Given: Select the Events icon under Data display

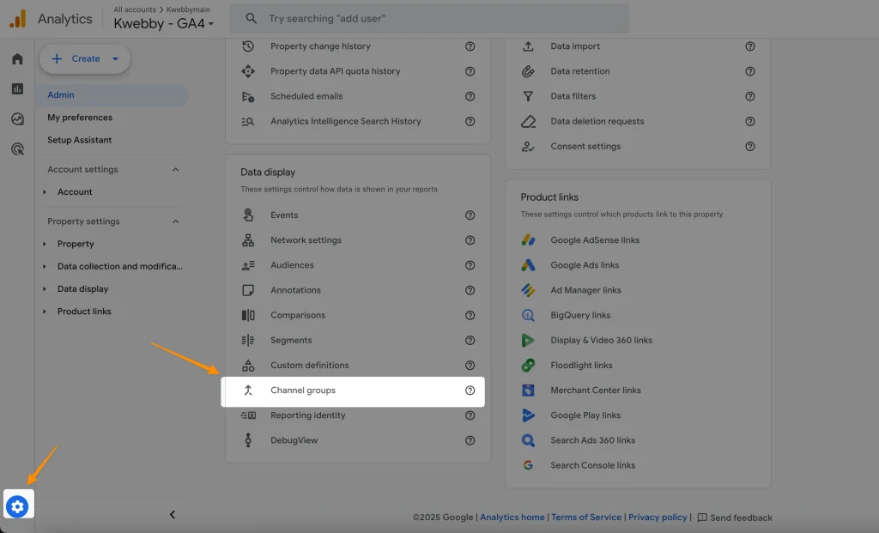Looking at the screenshot, I should [x=246, y=215].
